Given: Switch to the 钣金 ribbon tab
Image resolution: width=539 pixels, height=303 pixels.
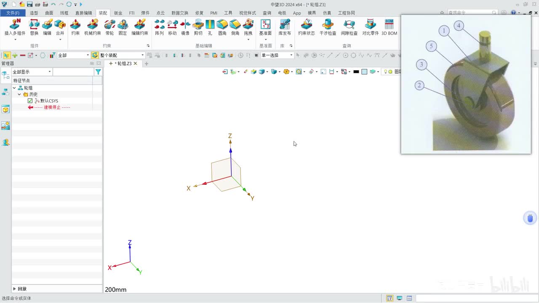Looking at the screenshot, I should pos(118,13).
